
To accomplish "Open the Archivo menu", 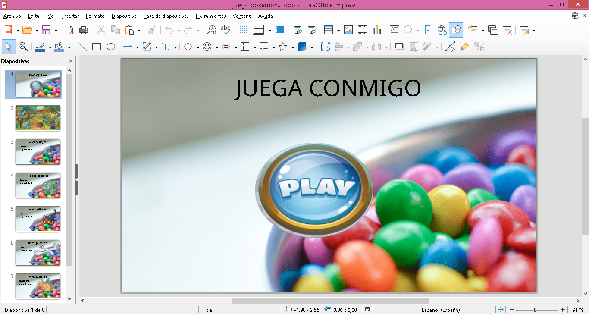I will 12,16.
